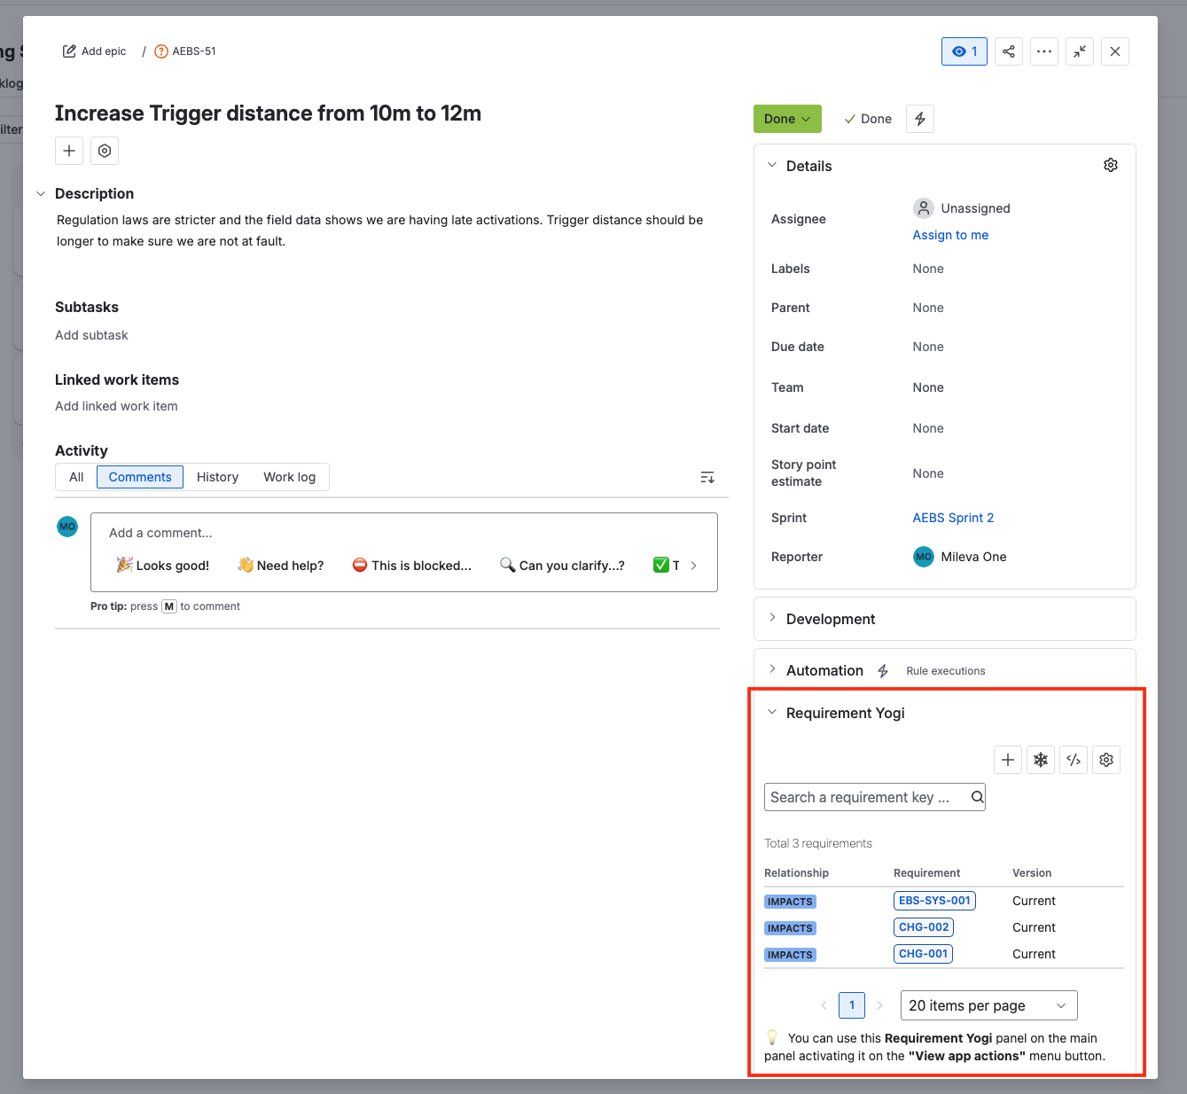Image resolution: width=1187 pixels, height=1094 pixels.
Task: Switch to the Work log tab
Action: pos(289,477)
